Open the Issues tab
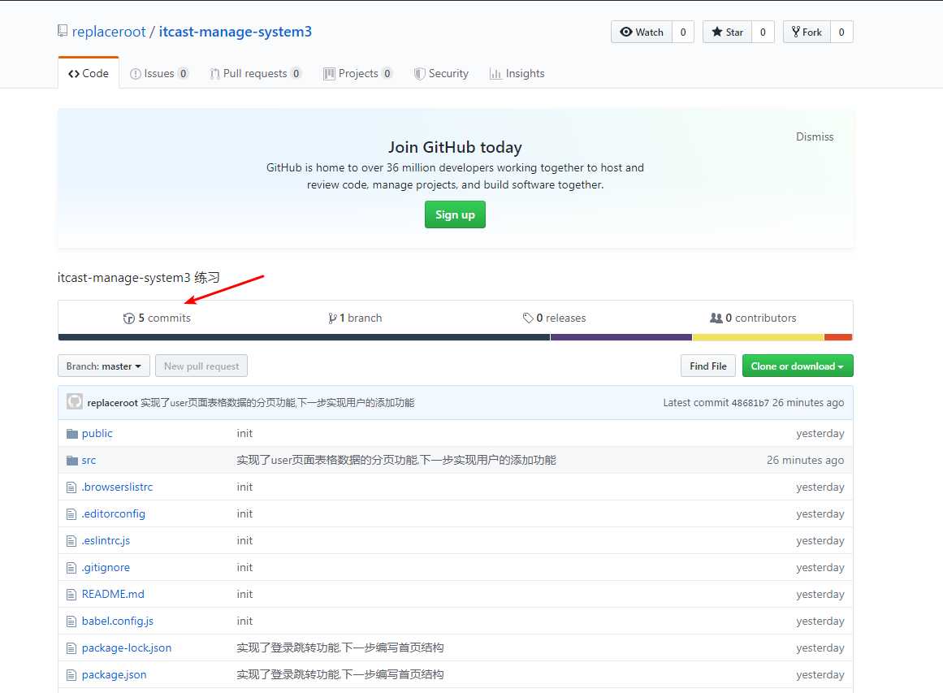 [159, 73]
